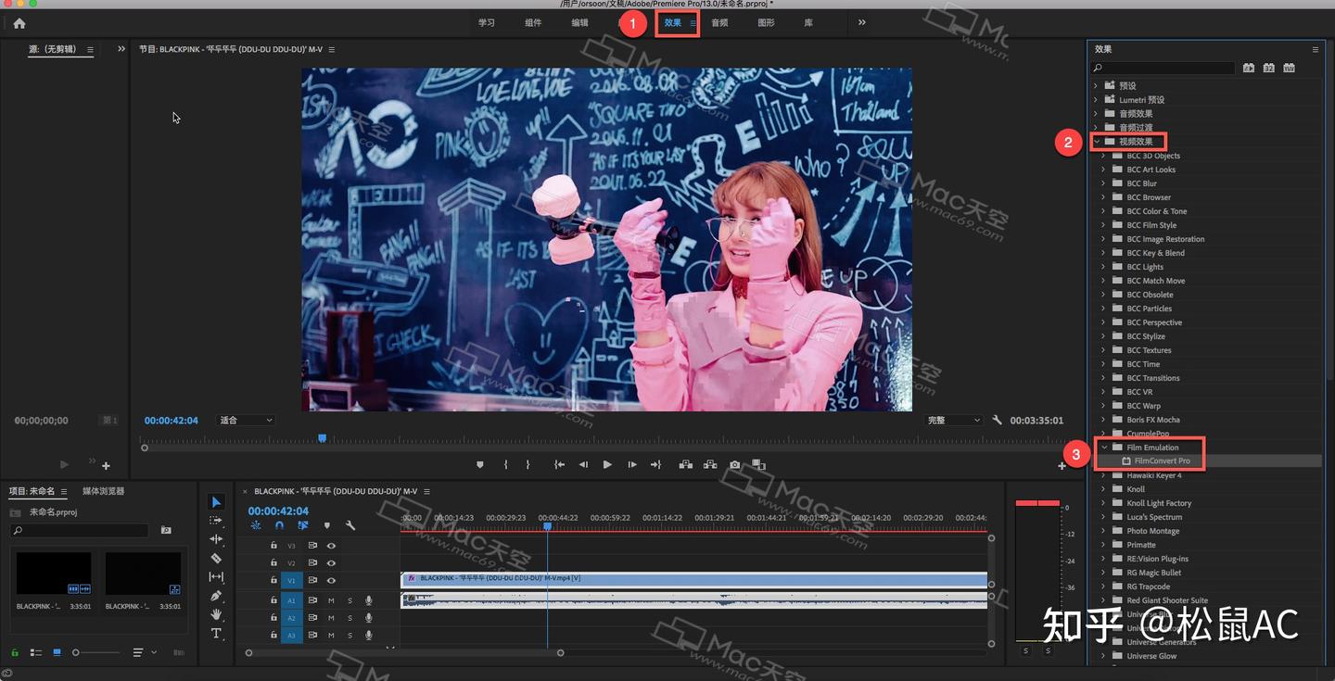Solo audio track A2
1335x681 pixels.
pos(350,618)
